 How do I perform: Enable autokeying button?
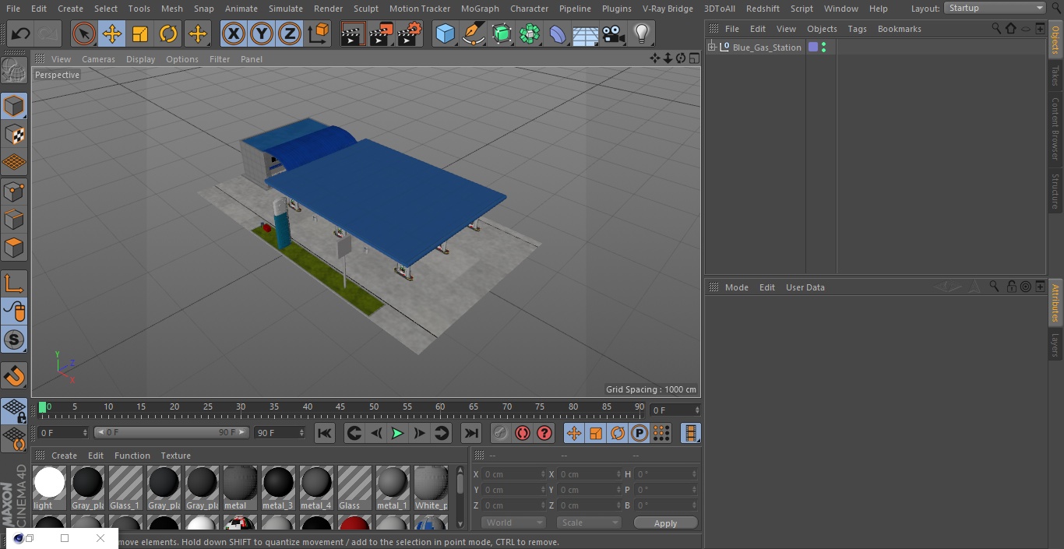[523, 433]
